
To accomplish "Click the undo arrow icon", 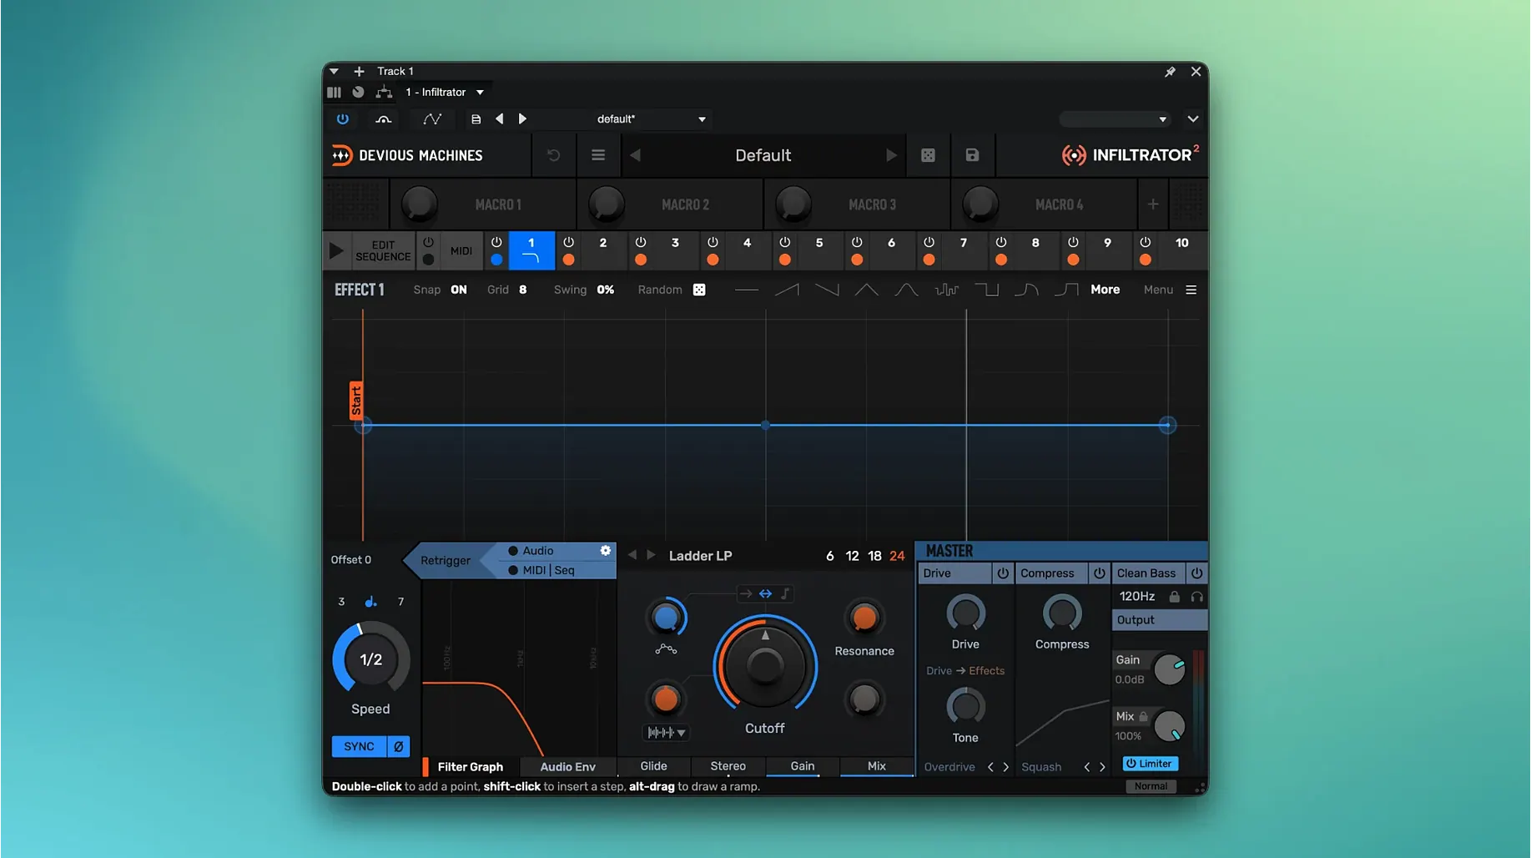I will (553, 155).
